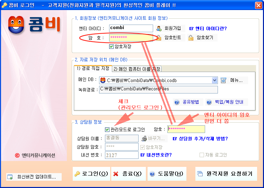Viewport: 264px width, 188px height.
Task: Open the 엔티 아이디란? help link
Action: [x=208, y=28]
